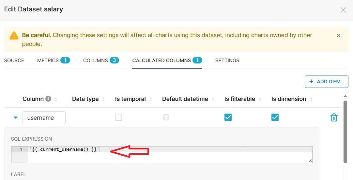Select Default datetime radio for username
Viewport: 353px width, 180px height.
click(x=166, y=117)
